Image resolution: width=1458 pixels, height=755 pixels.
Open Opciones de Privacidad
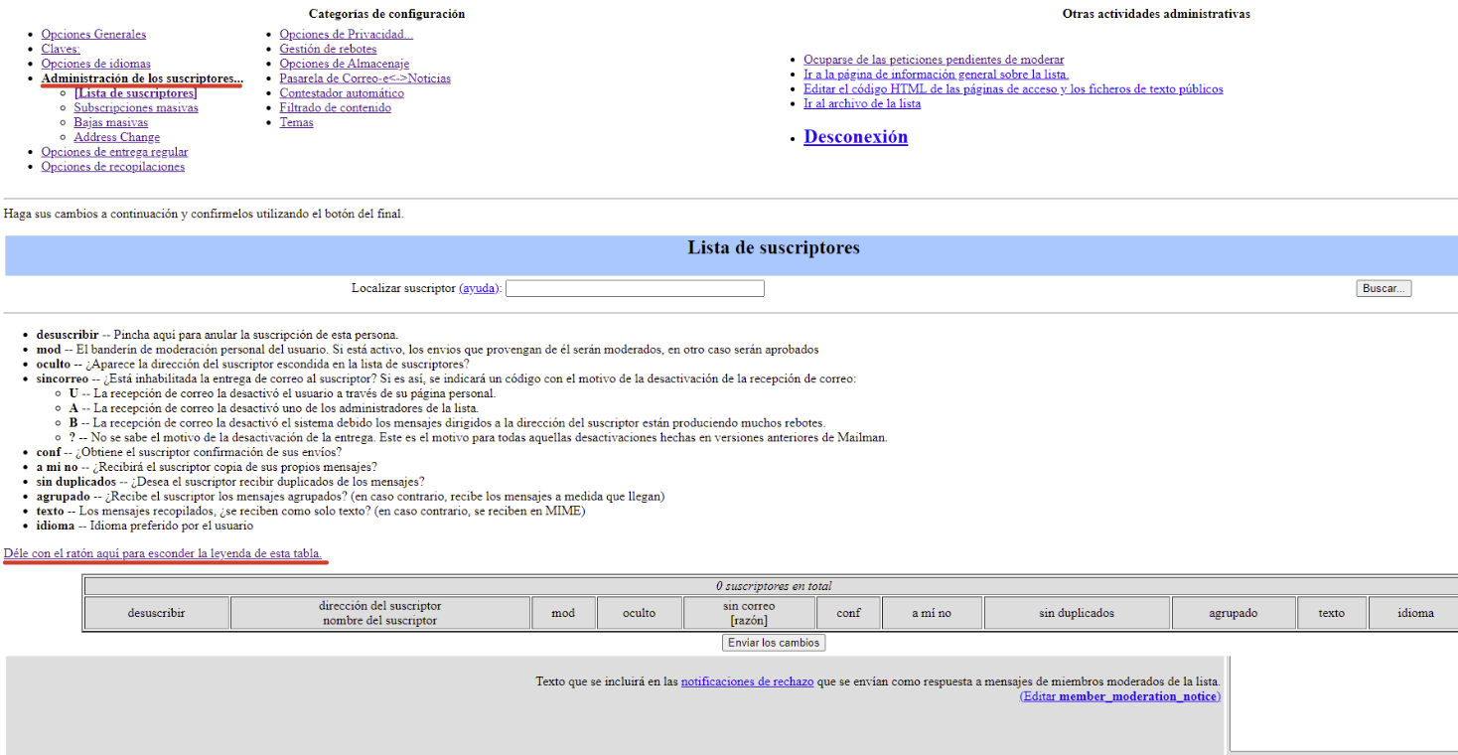[x=347, y=35]
